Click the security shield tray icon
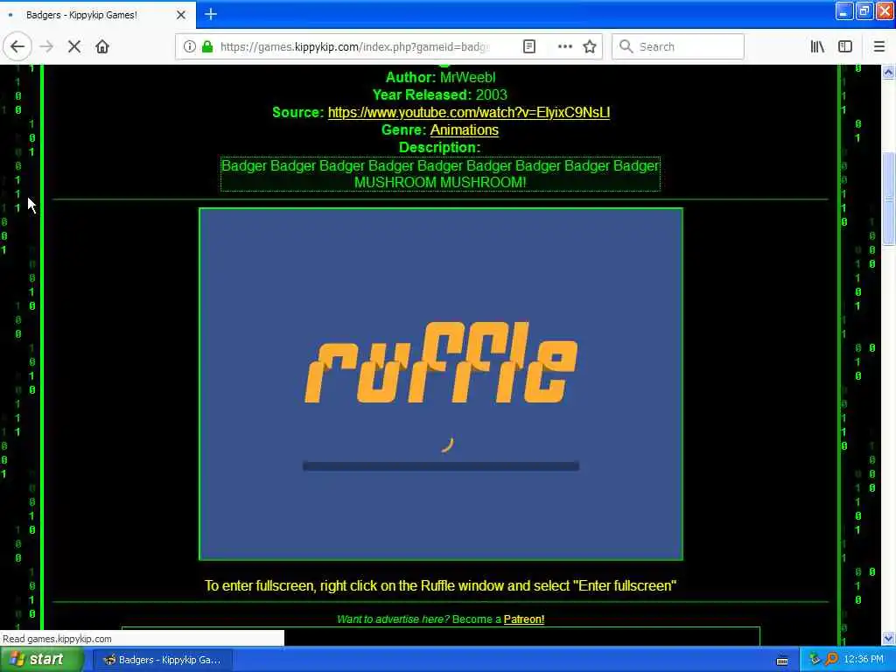 coord(815,660)
